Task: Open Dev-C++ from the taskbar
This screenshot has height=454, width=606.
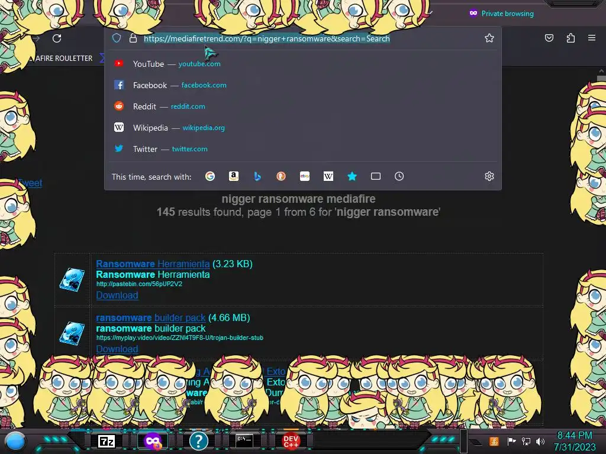Action: [x=291, y=441]
